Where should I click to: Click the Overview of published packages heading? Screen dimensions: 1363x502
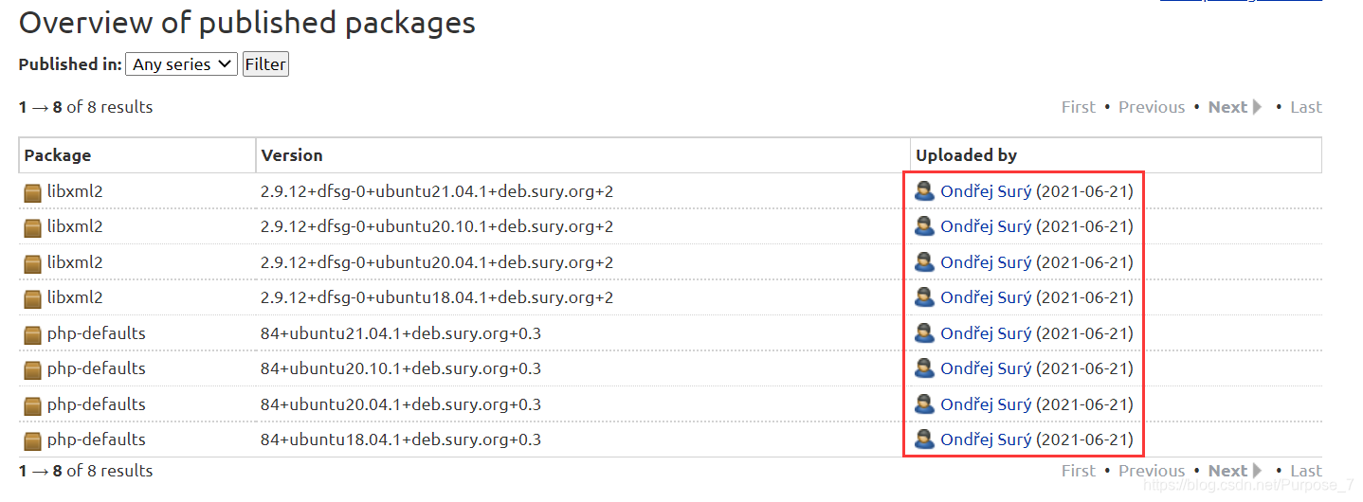tap(247, 24)
